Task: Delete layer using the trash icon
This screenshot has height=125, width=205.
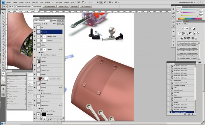Action: coord(61,120)
